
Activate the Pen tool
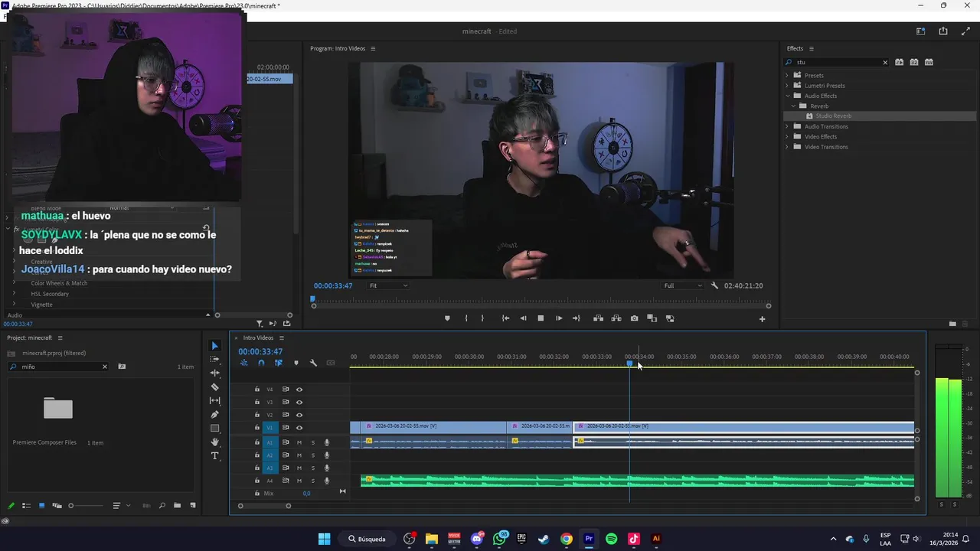214,415
